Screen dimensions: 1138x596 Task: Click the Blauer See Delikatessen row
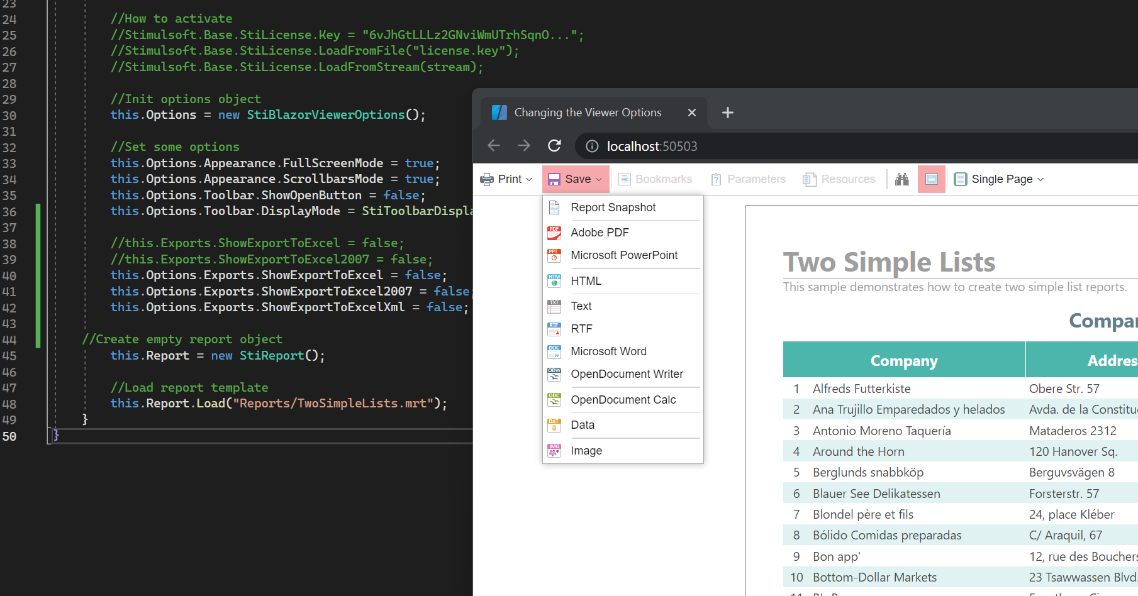pyautogui.click(x=961, y=494)
